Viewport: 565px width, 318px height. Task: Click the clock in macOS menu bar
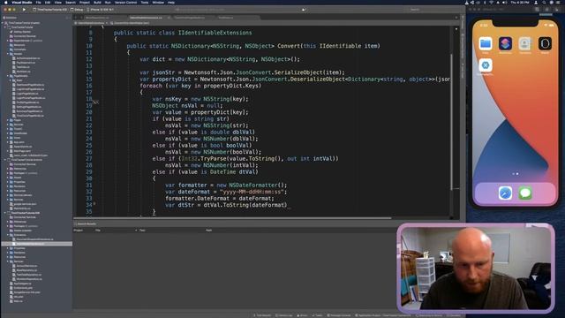[x=519, y=3]
